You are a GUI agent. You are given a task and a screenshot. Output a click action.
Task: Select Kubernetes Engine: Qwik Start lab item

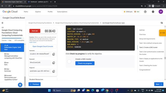[x=12, y=48]
